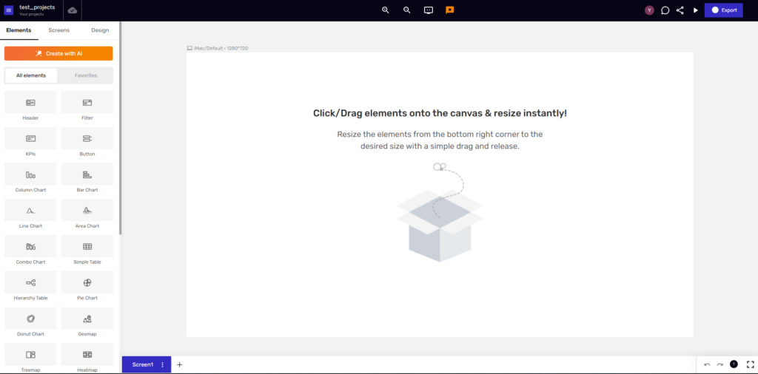Viewport: 758px width, 374px height.
Task: Click the Create with AI button
Action: 58,53
